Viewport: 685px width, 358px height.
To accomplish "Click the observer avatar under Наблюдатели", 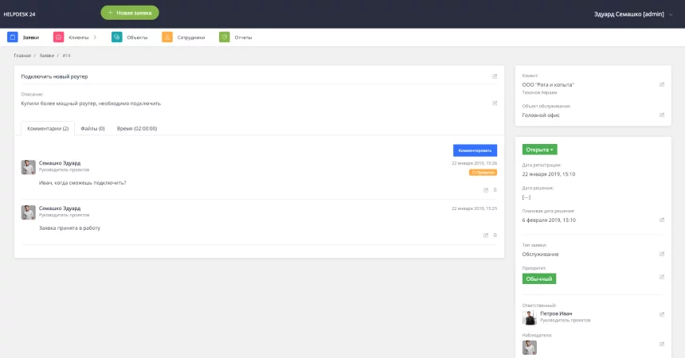I will [x=530, y=347].
